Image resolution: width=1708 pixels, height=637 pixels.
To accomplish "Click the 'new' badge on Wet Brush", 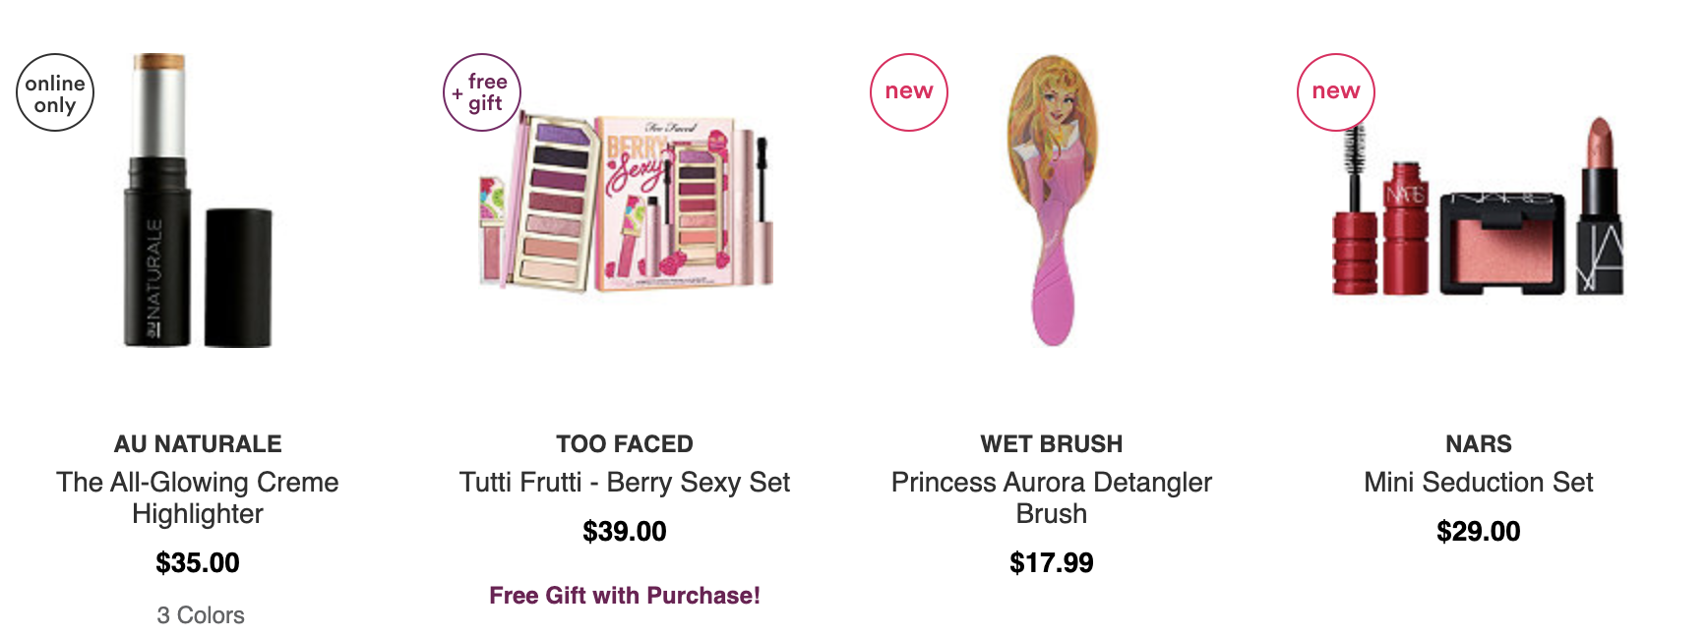I will tap(909, 92).
